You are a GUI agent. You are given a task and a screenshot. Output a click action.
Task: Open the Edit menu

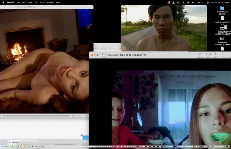click(24, 3)
